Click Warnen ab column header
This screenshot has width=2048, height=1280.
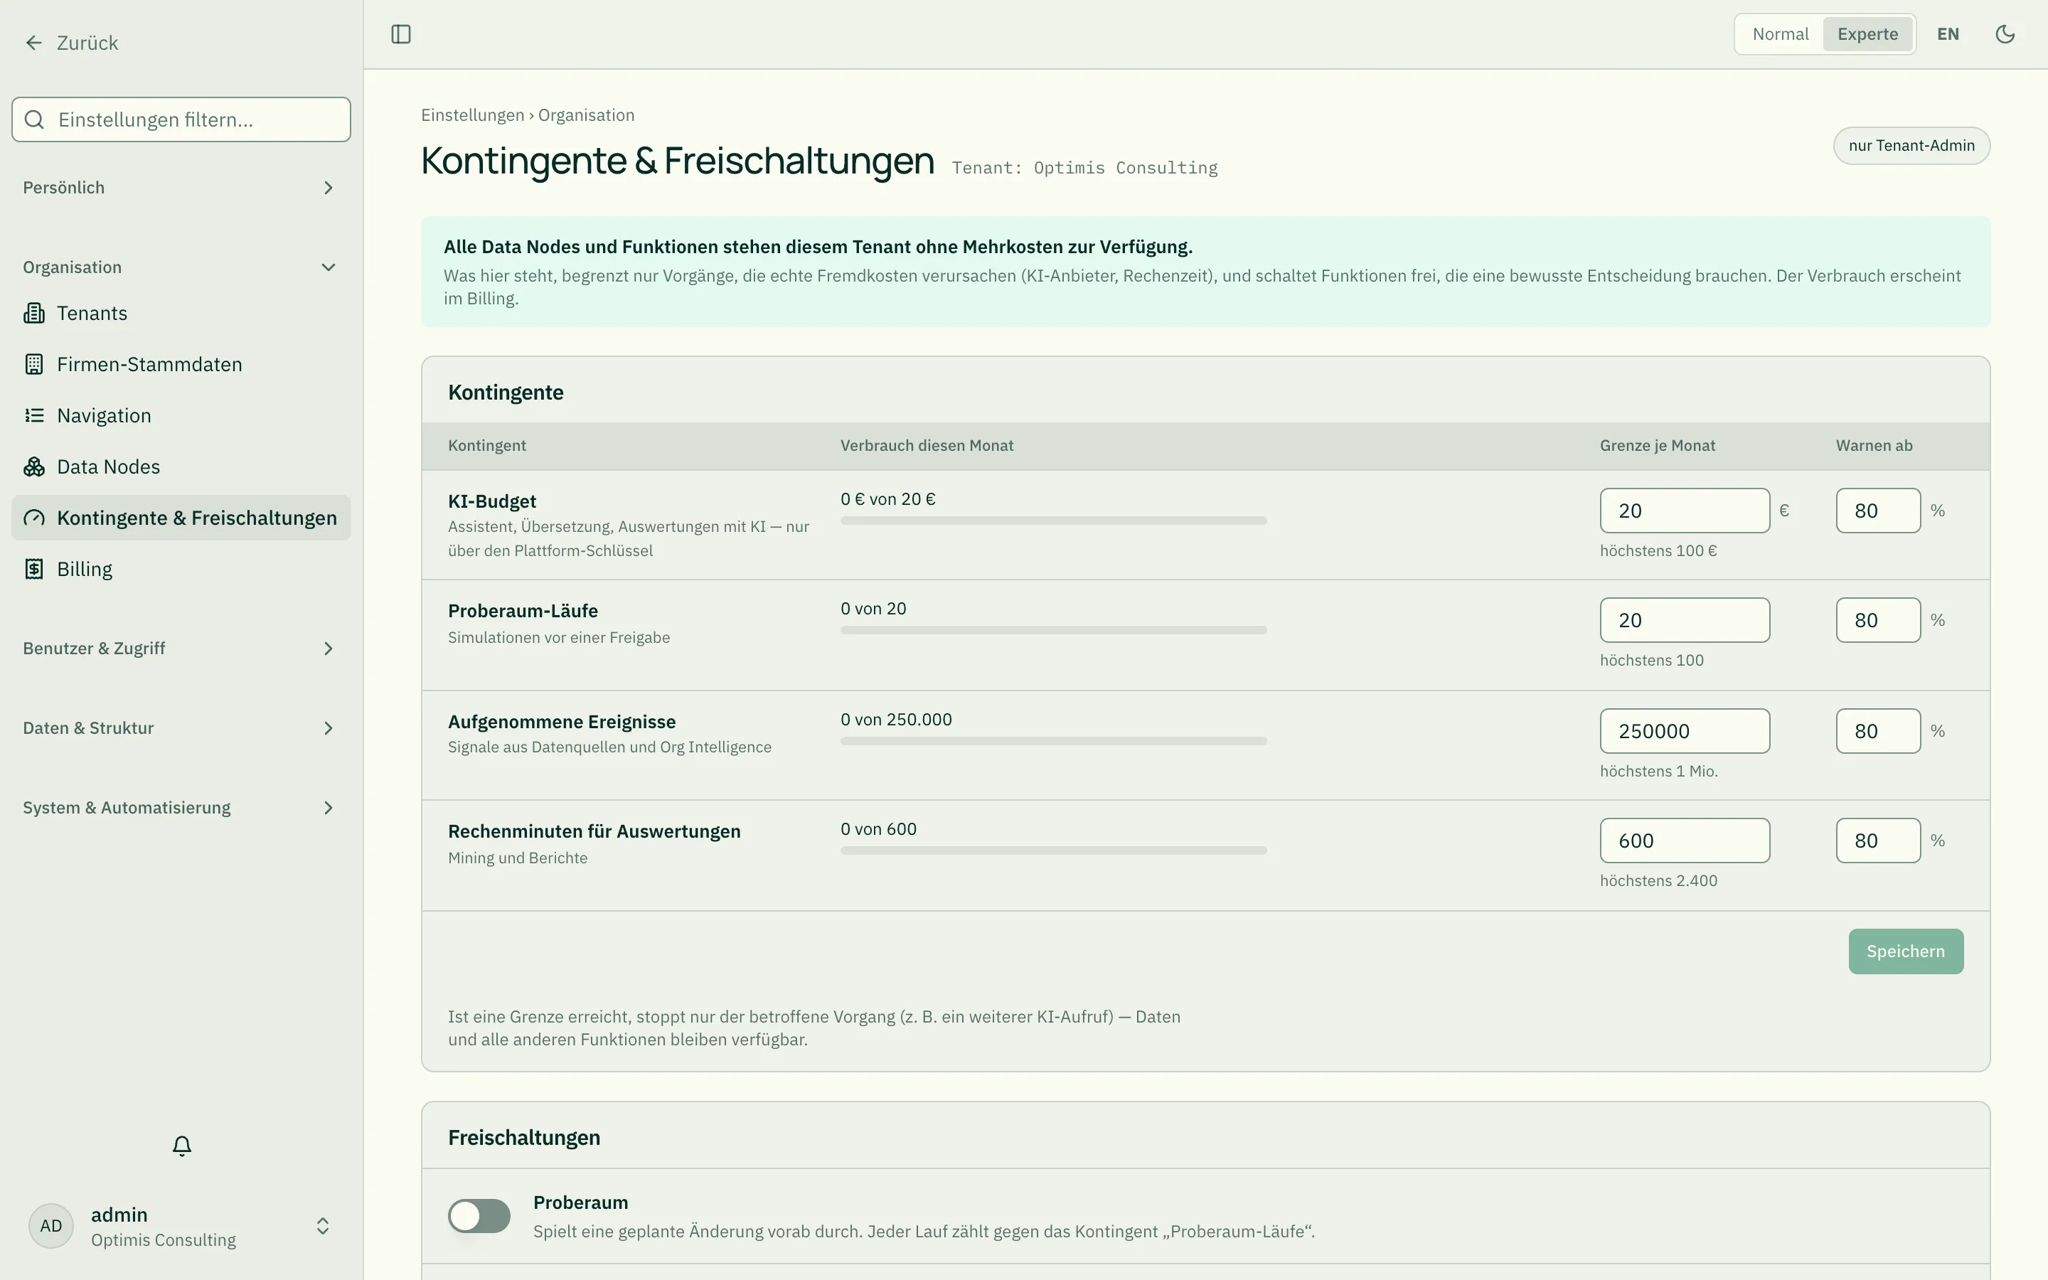[x=1874, y=445]
